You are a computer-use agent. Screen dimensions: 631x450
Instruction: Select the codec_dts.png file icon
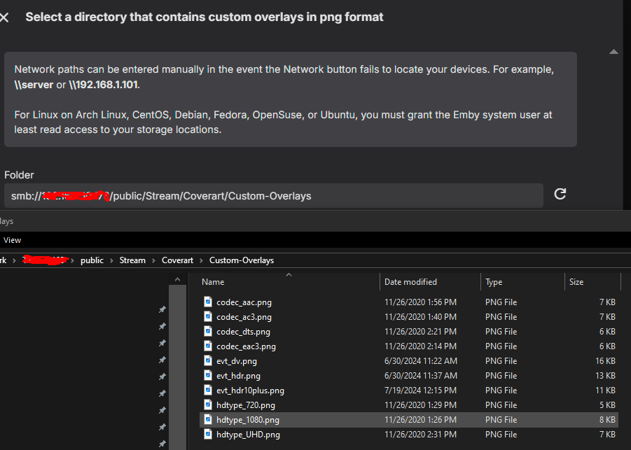click(208, 332)
